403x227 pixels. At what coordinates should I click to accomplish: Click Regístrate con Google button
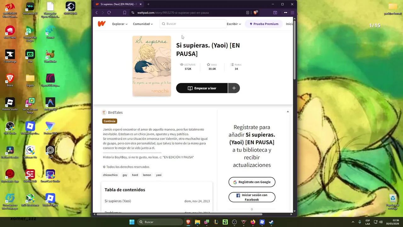coord(252,182)
